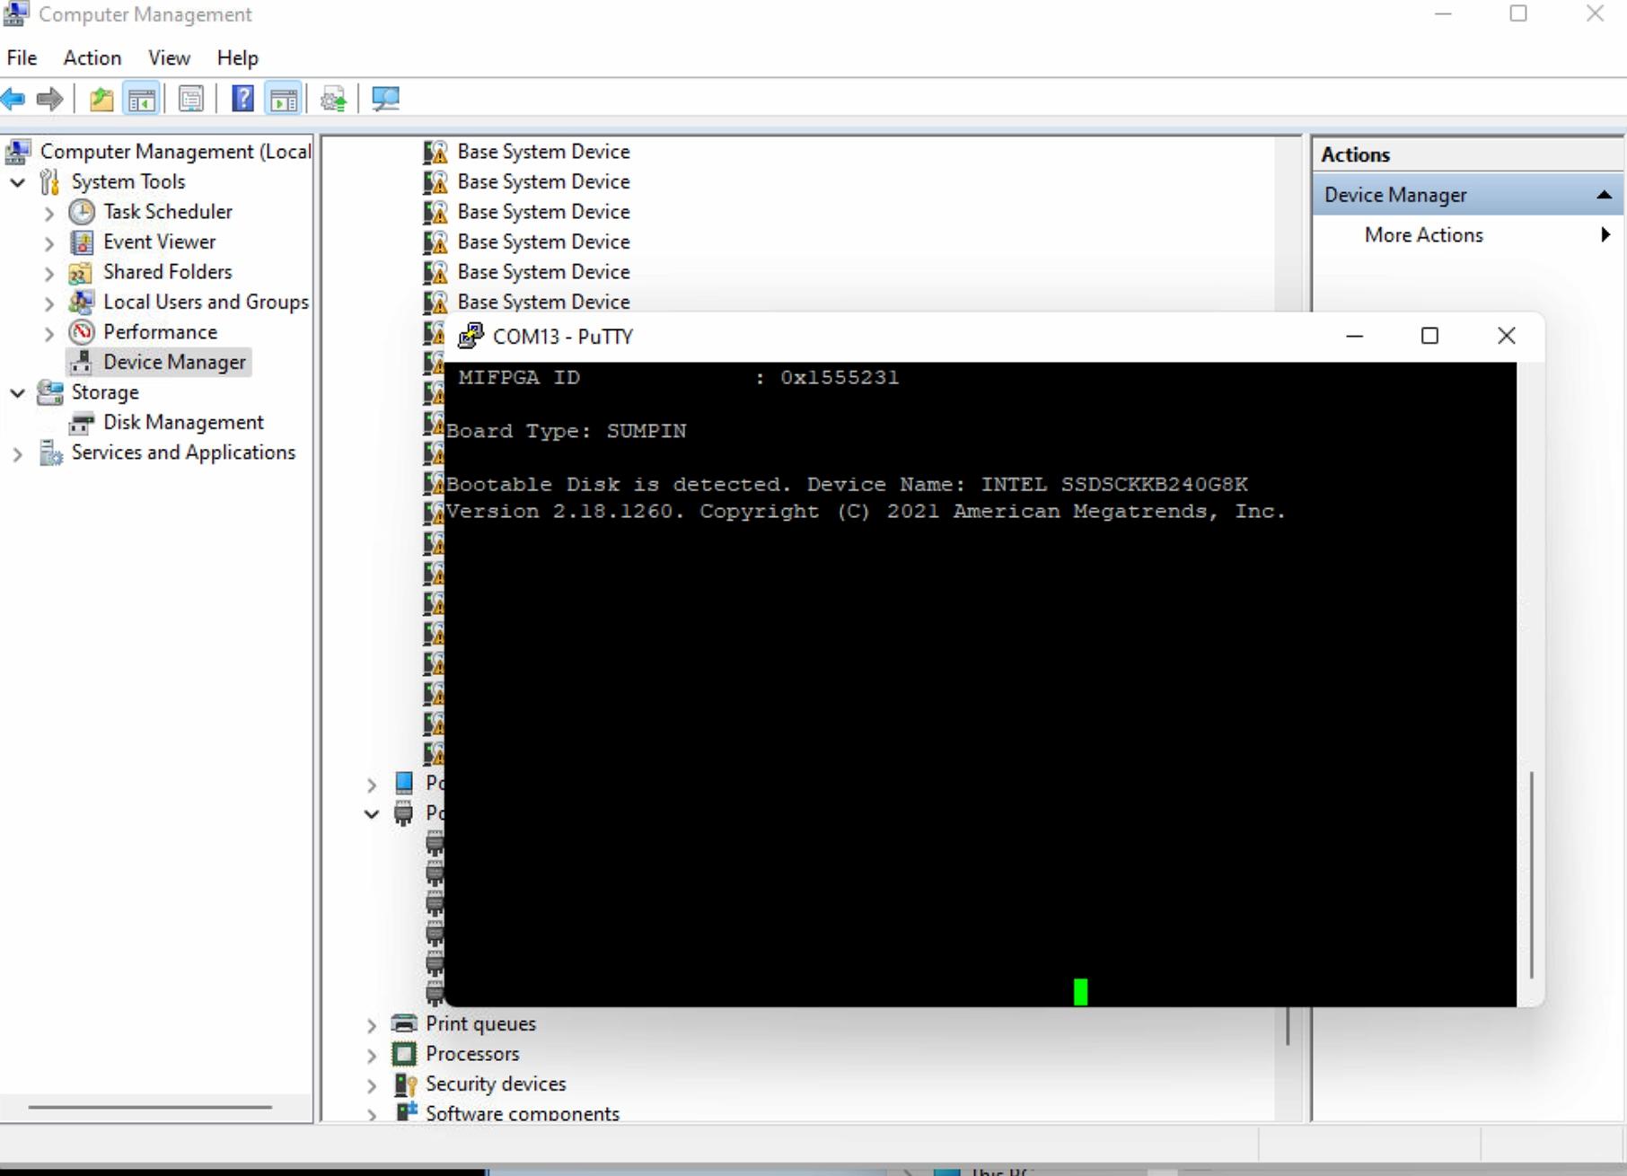Click the green cursor block in PuTTY
Screen dimensions: 1627x1176
1080,992
